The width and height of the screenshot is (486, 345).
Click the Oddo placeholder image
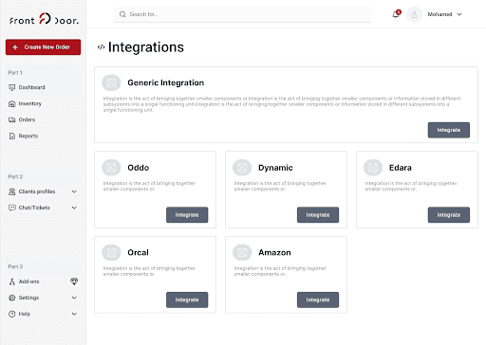coord(111,168)
